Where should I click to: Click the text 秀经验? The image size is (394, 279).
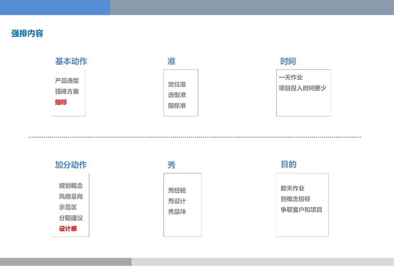(177, 190)
